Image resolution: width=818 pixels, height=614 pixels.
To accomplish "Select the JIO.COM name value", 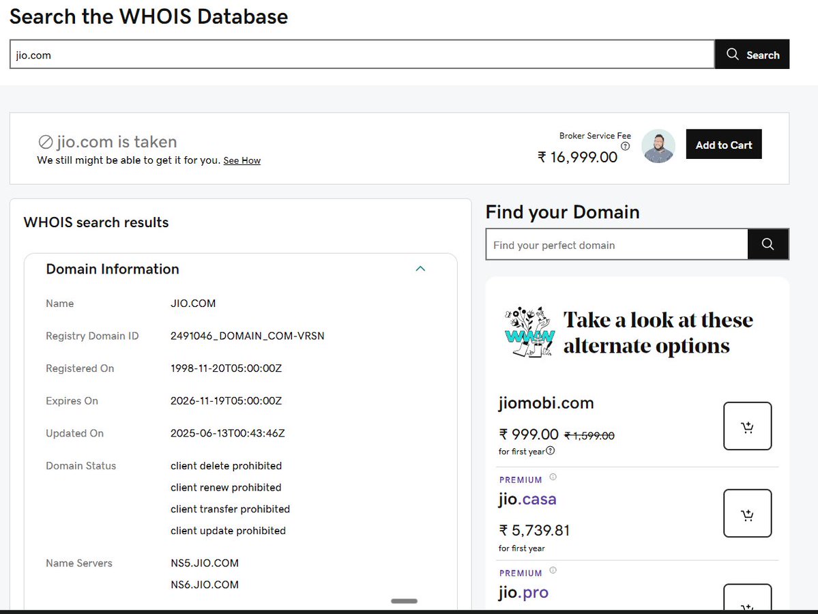I will coord(193,303).
